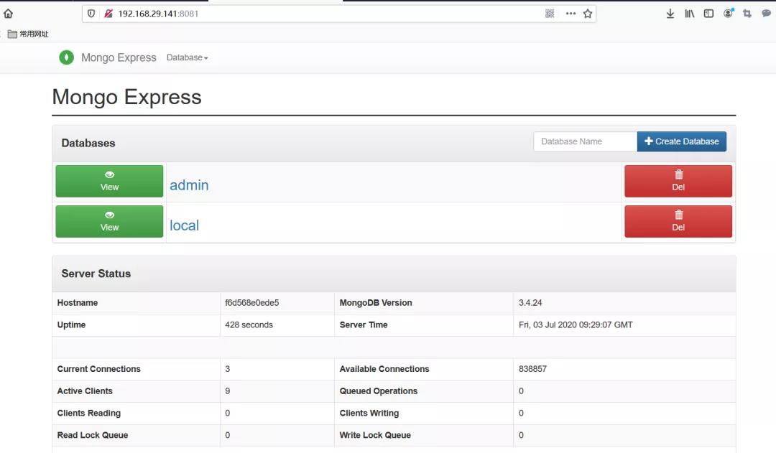
Task: Click the Clients Reading label
Action: [88, 413]
